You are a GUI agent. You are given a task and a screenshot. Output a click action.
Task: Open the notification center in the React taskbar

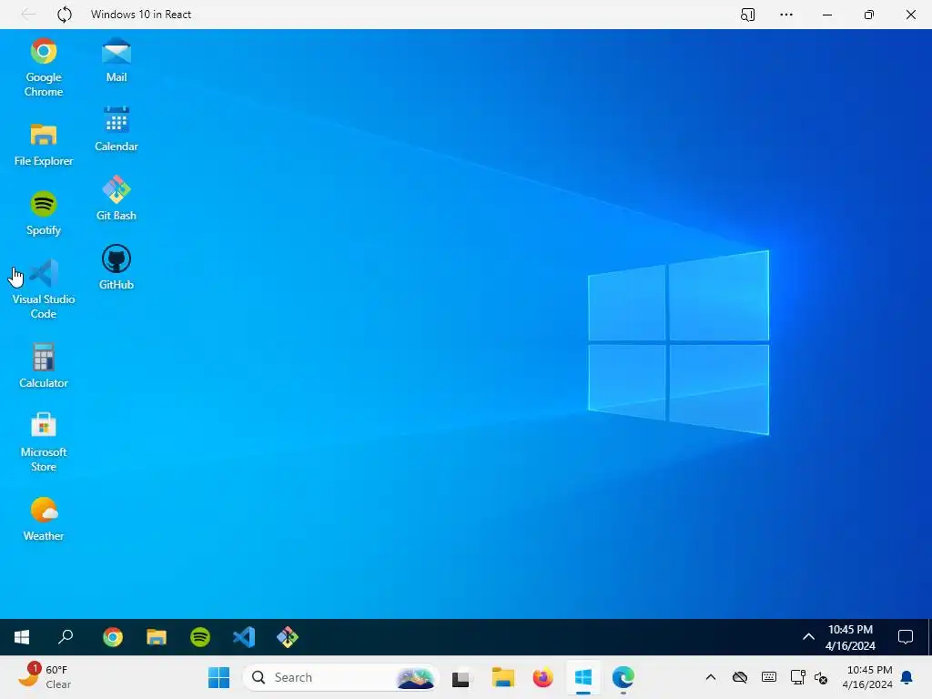pyautogui.click(x=906, y=637)
